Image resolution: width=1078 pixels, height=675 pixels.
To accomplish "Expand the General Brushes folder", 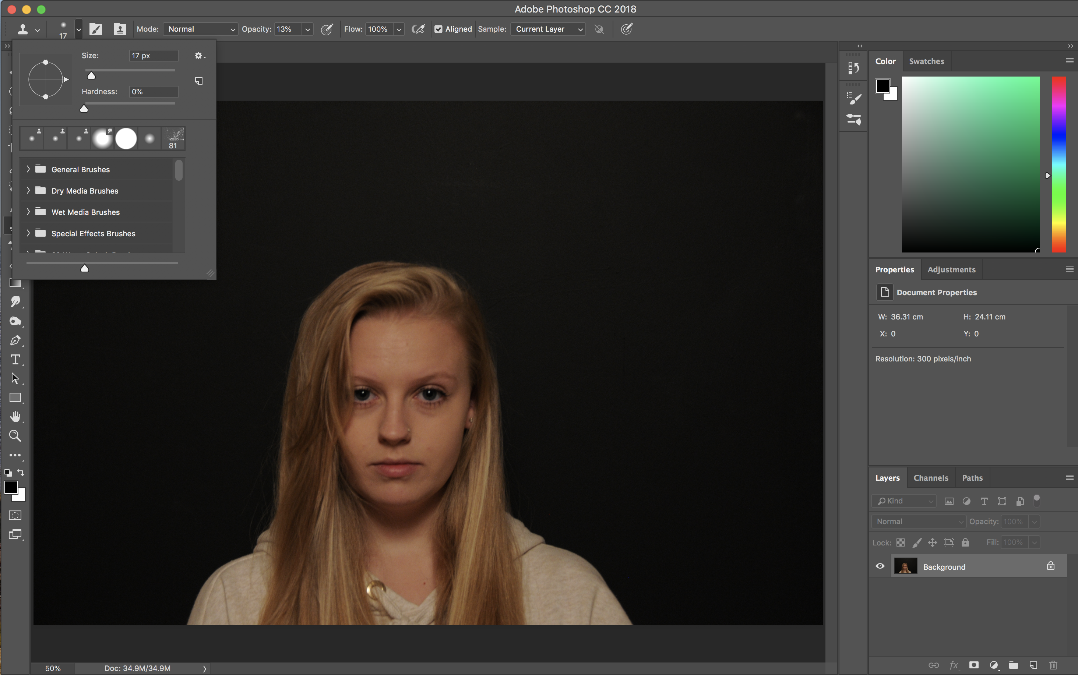I will (x=28, y=169).
